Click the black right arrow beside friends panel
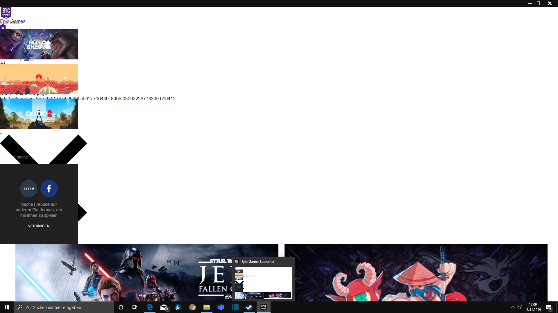 (82, 212)
